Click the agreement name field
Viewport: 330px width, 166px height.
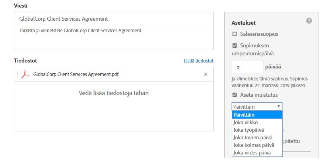[x=114, y=19]
